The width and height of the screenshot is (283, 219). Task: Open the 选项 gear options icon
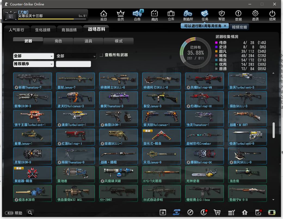point(256,15)
